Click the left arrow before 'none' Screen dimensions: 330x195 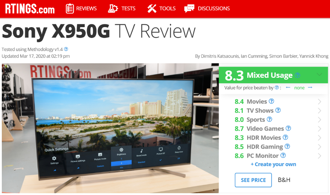288,88
